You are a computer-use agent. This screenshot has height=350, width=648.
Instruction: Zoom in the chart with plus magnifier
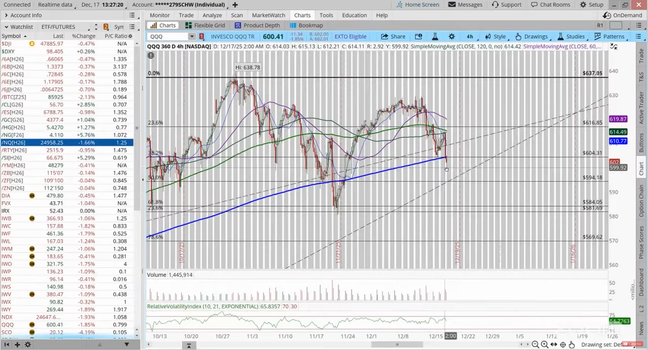click(x=544, y=344)
